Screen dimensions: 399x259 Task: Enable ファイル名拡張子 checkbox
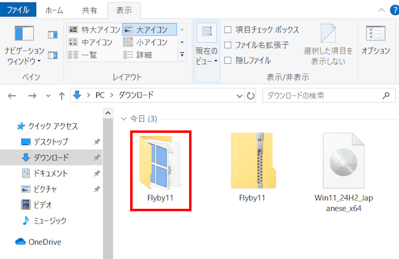click(x=228, y=45)
